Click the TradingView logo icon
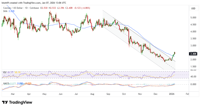This screenshot has height=108, width=201. click(5, 102)
